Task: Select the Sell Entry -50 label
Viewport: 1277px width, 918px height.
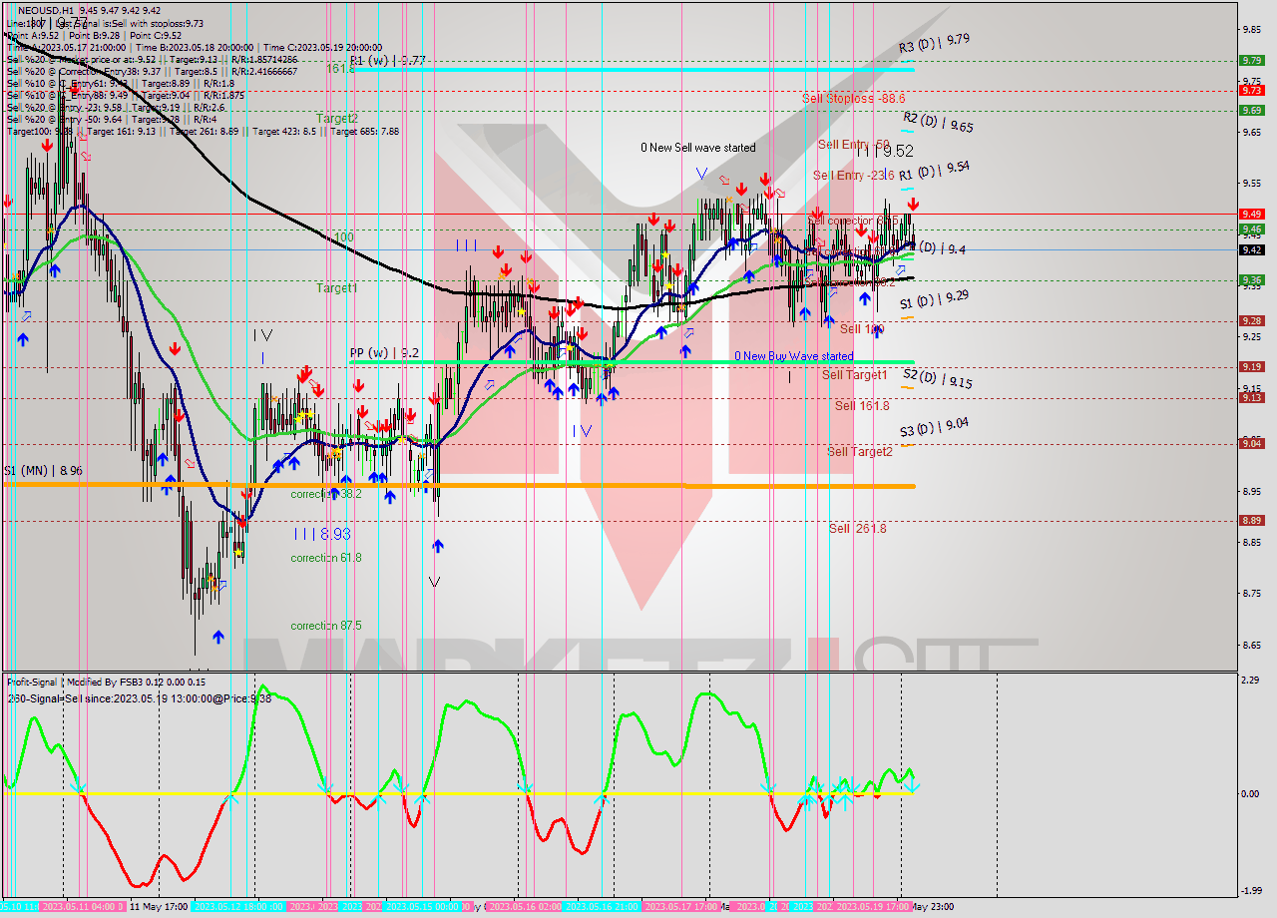Action: tap(853, 145)
